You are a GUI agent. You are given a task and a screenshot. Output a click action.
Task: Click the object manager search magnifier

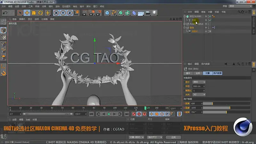239,12
